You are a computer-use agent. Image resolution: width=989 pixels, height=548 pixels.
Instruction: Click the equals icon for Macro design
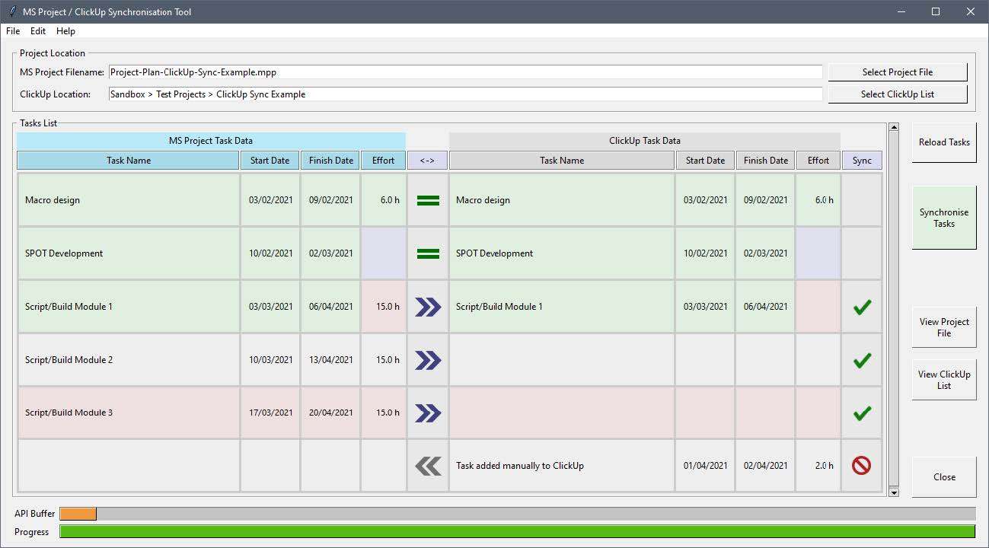428,200
